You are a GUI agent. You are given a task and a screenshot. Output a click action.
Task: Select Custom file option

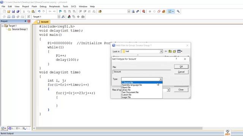click(142, 95)
